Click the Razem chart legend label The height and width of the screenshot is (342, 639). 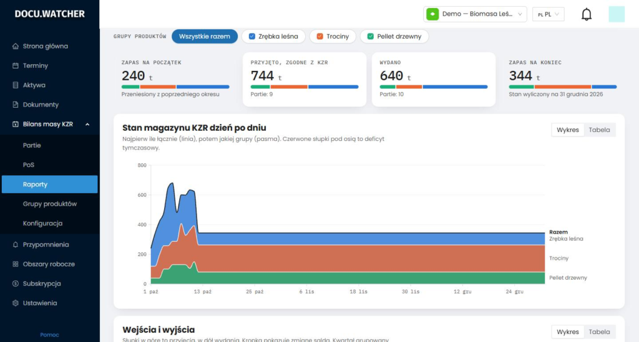[x=559, y=232]
